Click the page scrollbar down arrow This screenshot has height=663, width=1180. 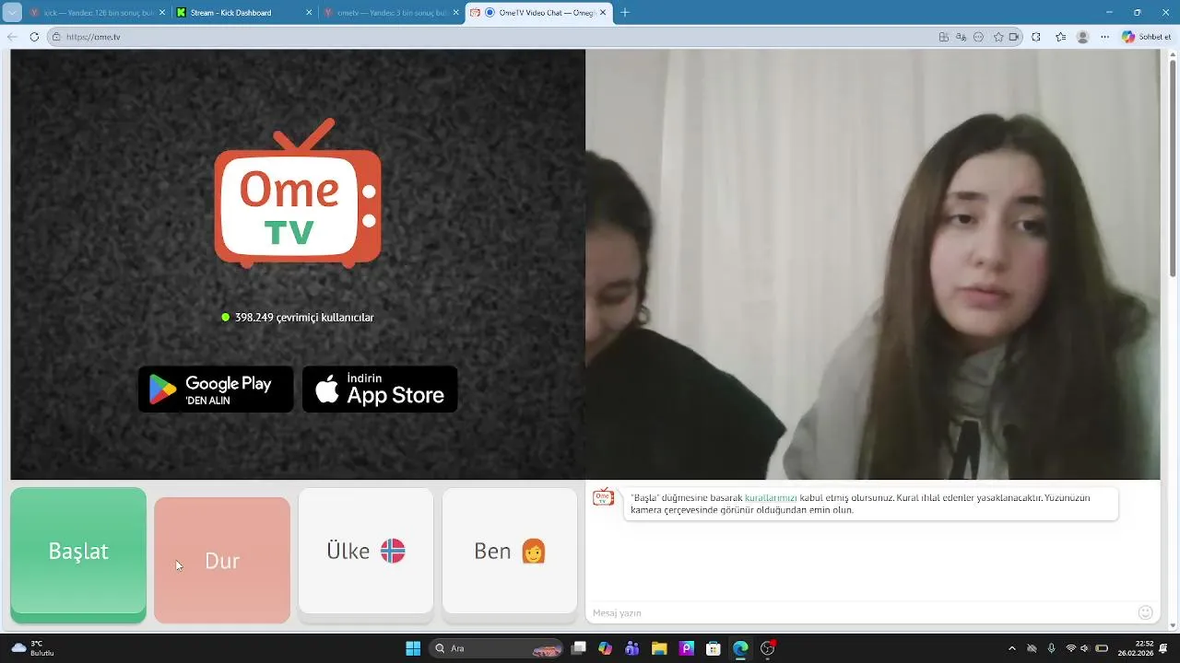click(1173, 626)
